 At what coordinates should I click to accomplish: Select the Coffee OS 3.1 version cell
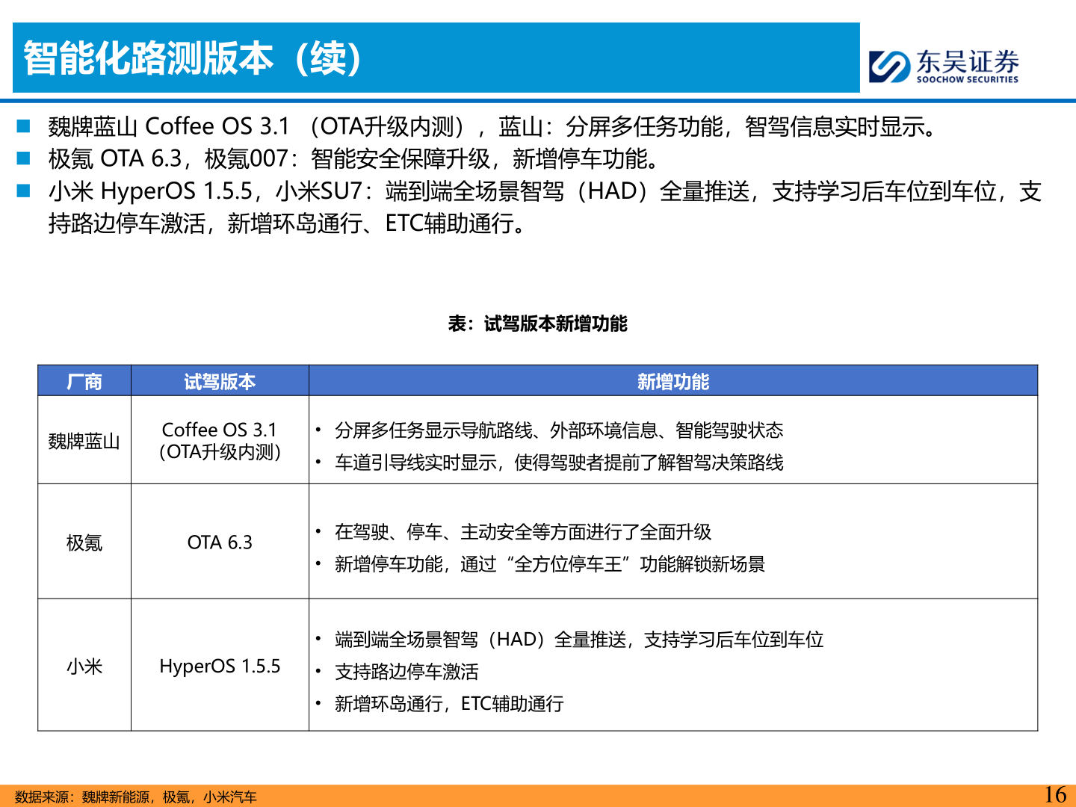(220, 441)
